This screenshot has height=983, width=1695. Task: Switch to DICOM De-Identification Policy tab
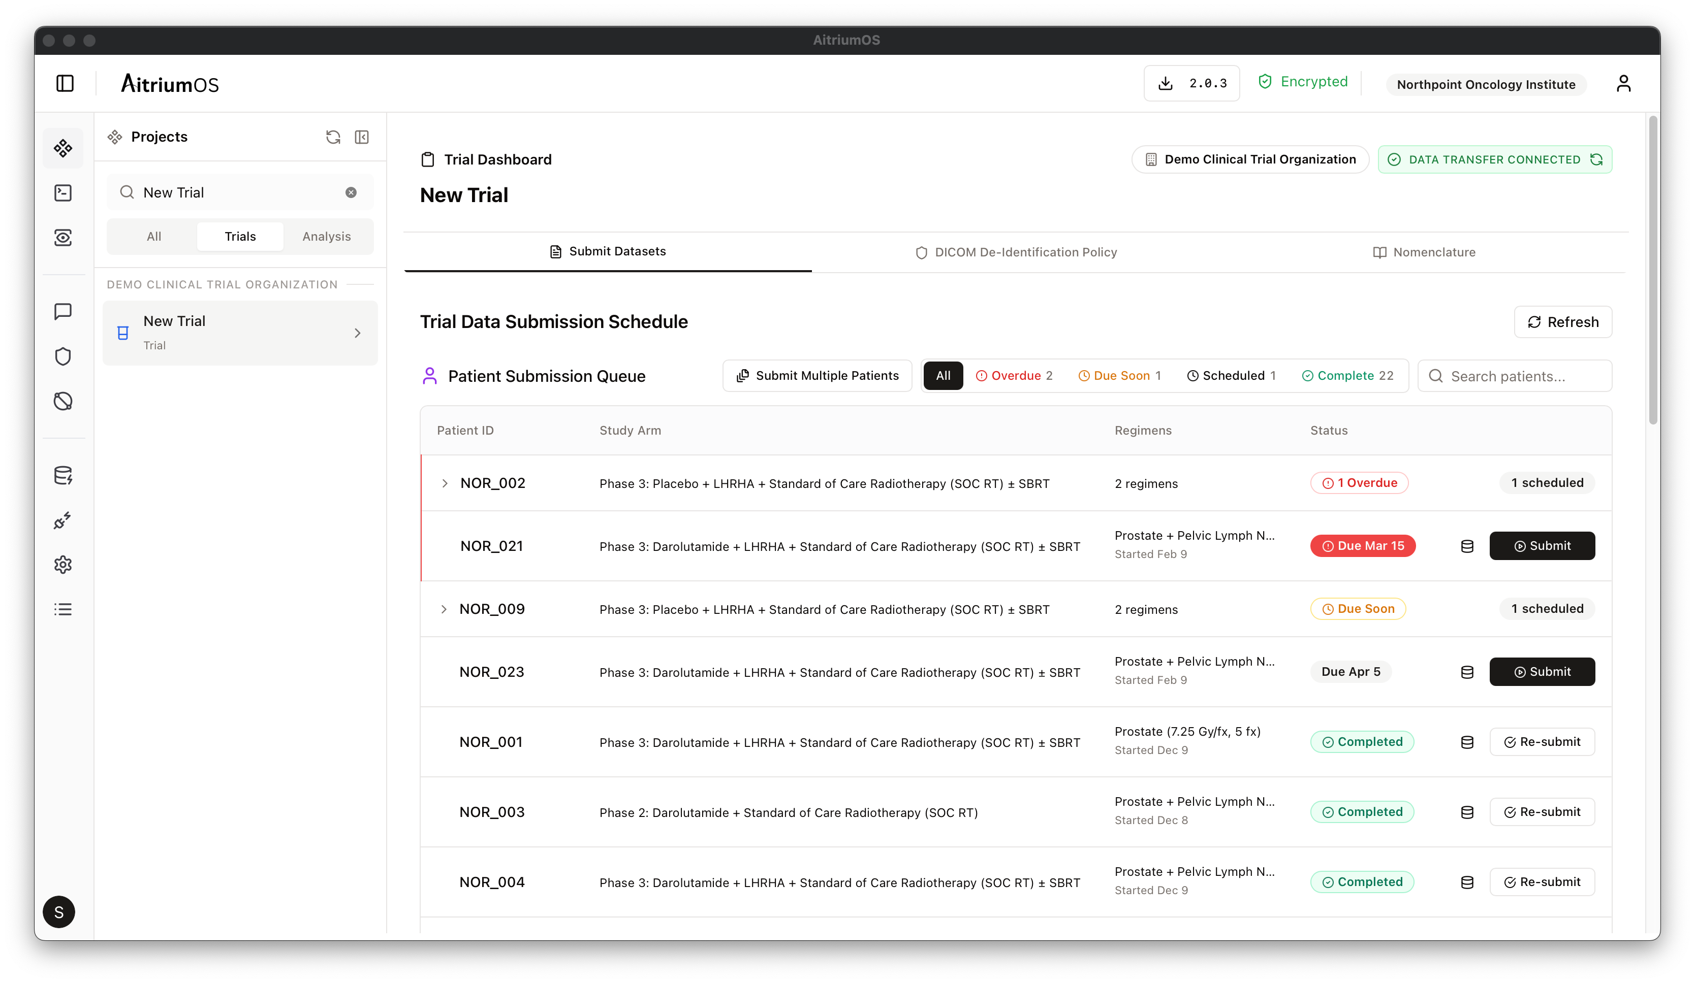pos(1016,252)
